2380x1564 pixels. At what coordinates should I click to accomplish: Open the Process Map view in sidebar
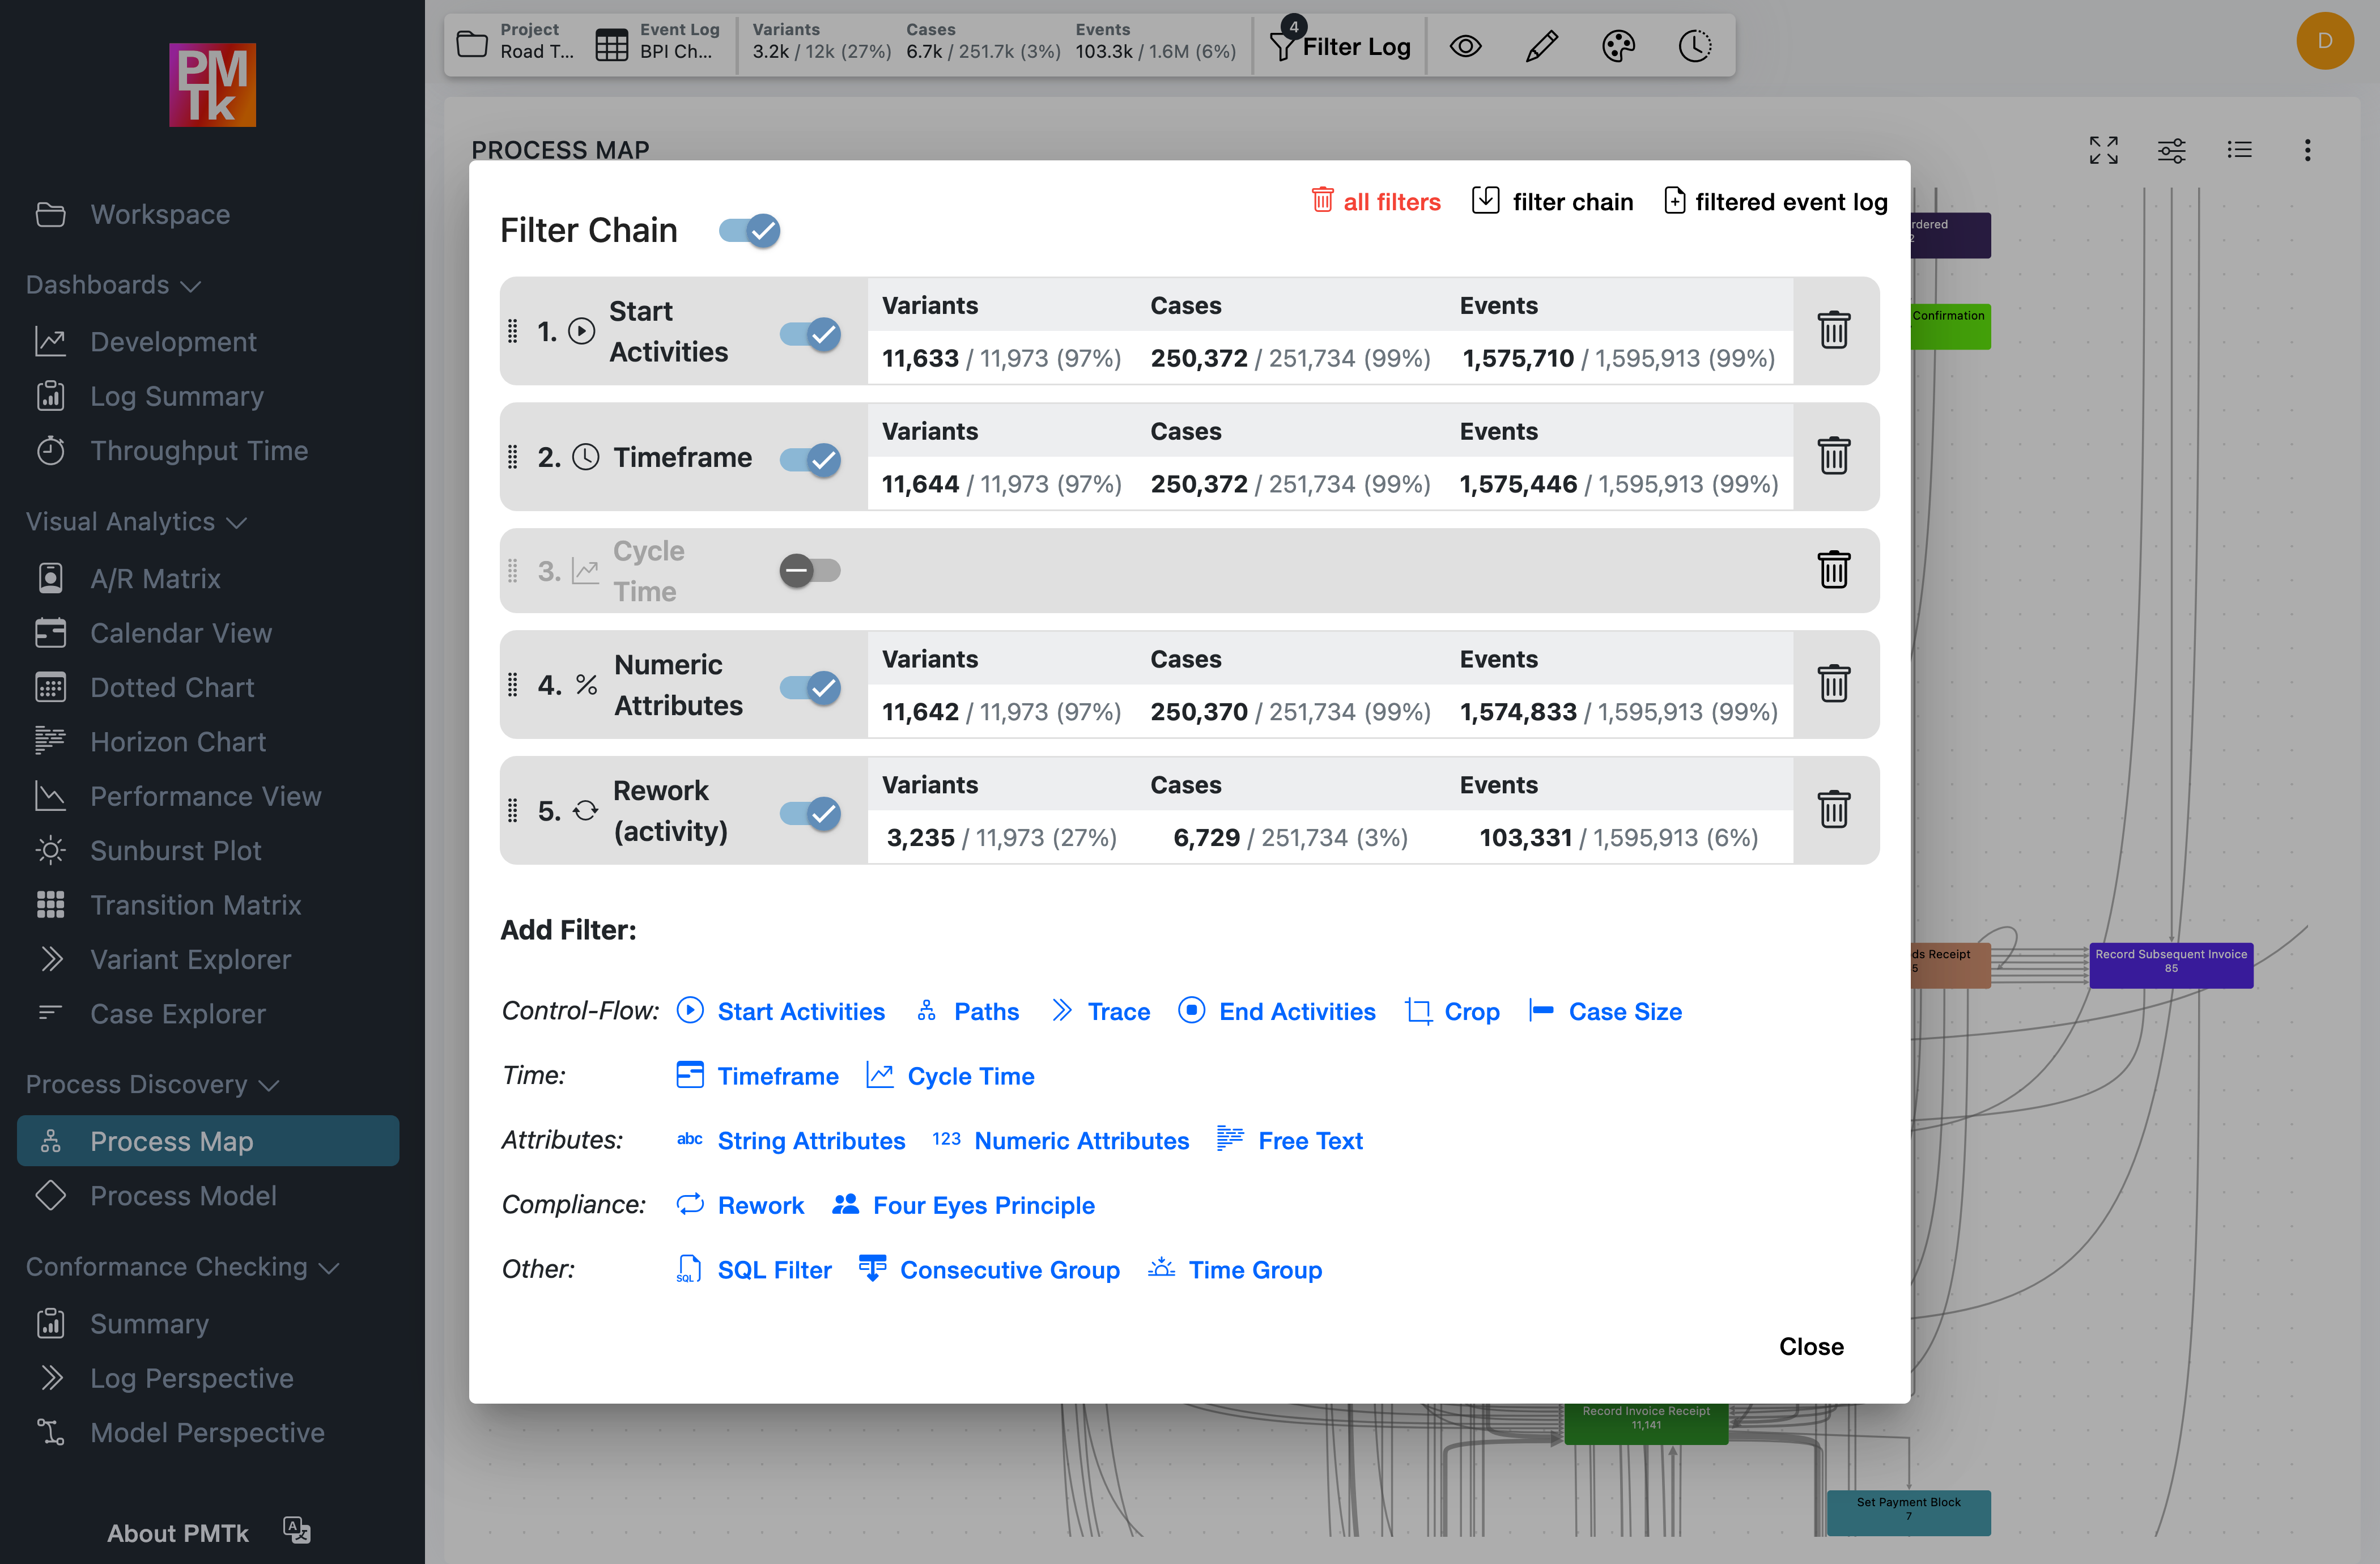[x=171, y=1140]
